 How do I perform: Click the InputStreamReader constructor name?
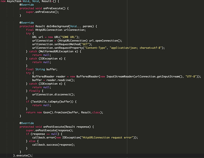(120, 77)
